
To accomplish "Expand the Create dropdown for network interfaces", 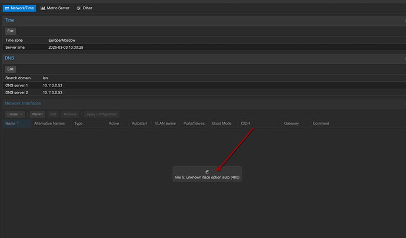I will pyautogui.click(x=15, y=114).
